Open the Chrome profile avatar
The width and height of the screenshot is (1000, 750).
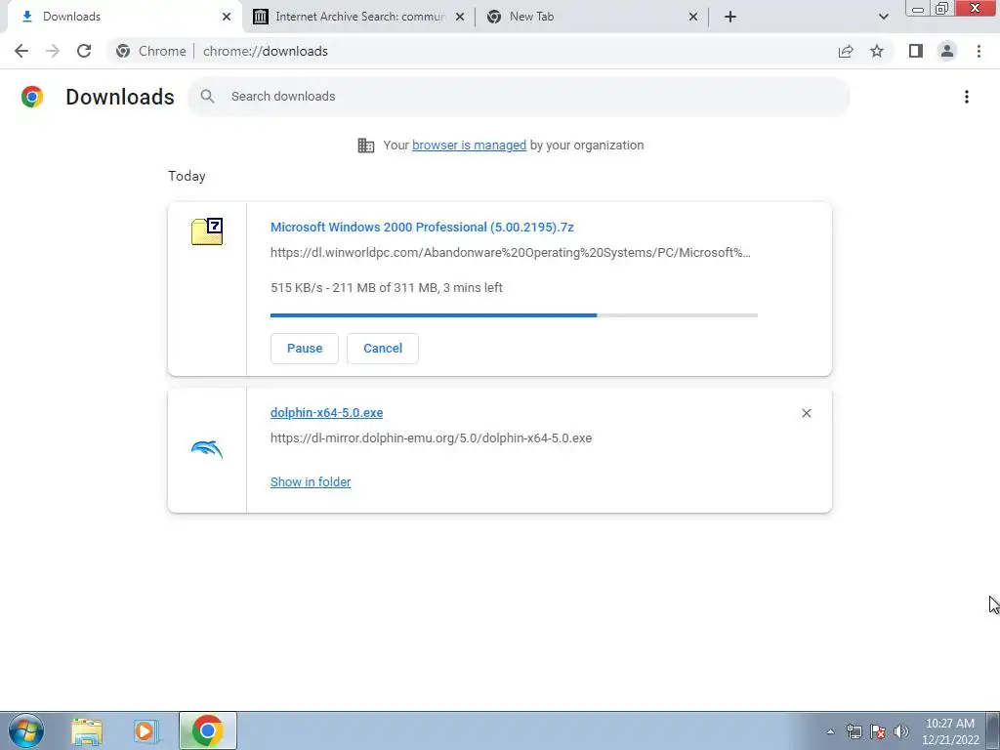pyautogui.click(x=947, y=51)
